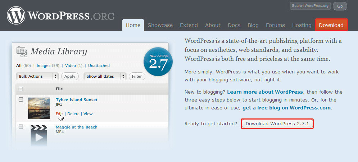This screenshot has width=358, height=162.
Task: Open the Forums navigation tab
Action: (x=275, y=25)
